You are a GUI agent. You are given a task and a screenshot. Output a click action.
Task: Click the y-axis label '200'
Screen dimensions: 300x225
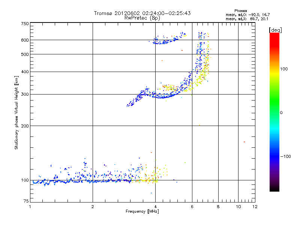pos(25,126)
